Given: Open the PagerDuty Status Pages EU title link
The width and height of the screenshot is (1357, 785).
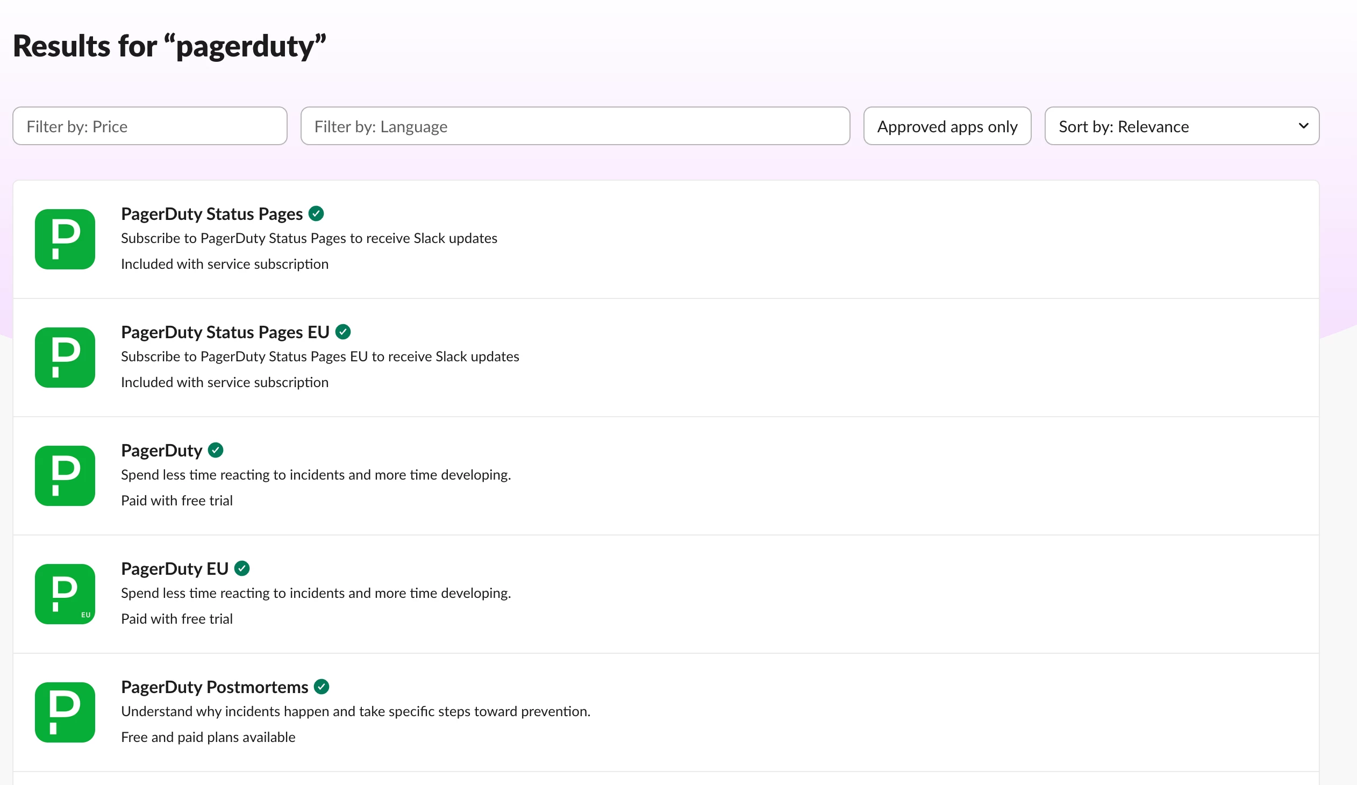Looking at the screenshot, I should (x=225, y=332).
